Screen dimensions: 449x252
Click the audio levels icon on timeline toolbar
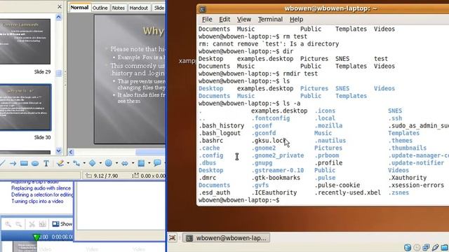[42, 224]
